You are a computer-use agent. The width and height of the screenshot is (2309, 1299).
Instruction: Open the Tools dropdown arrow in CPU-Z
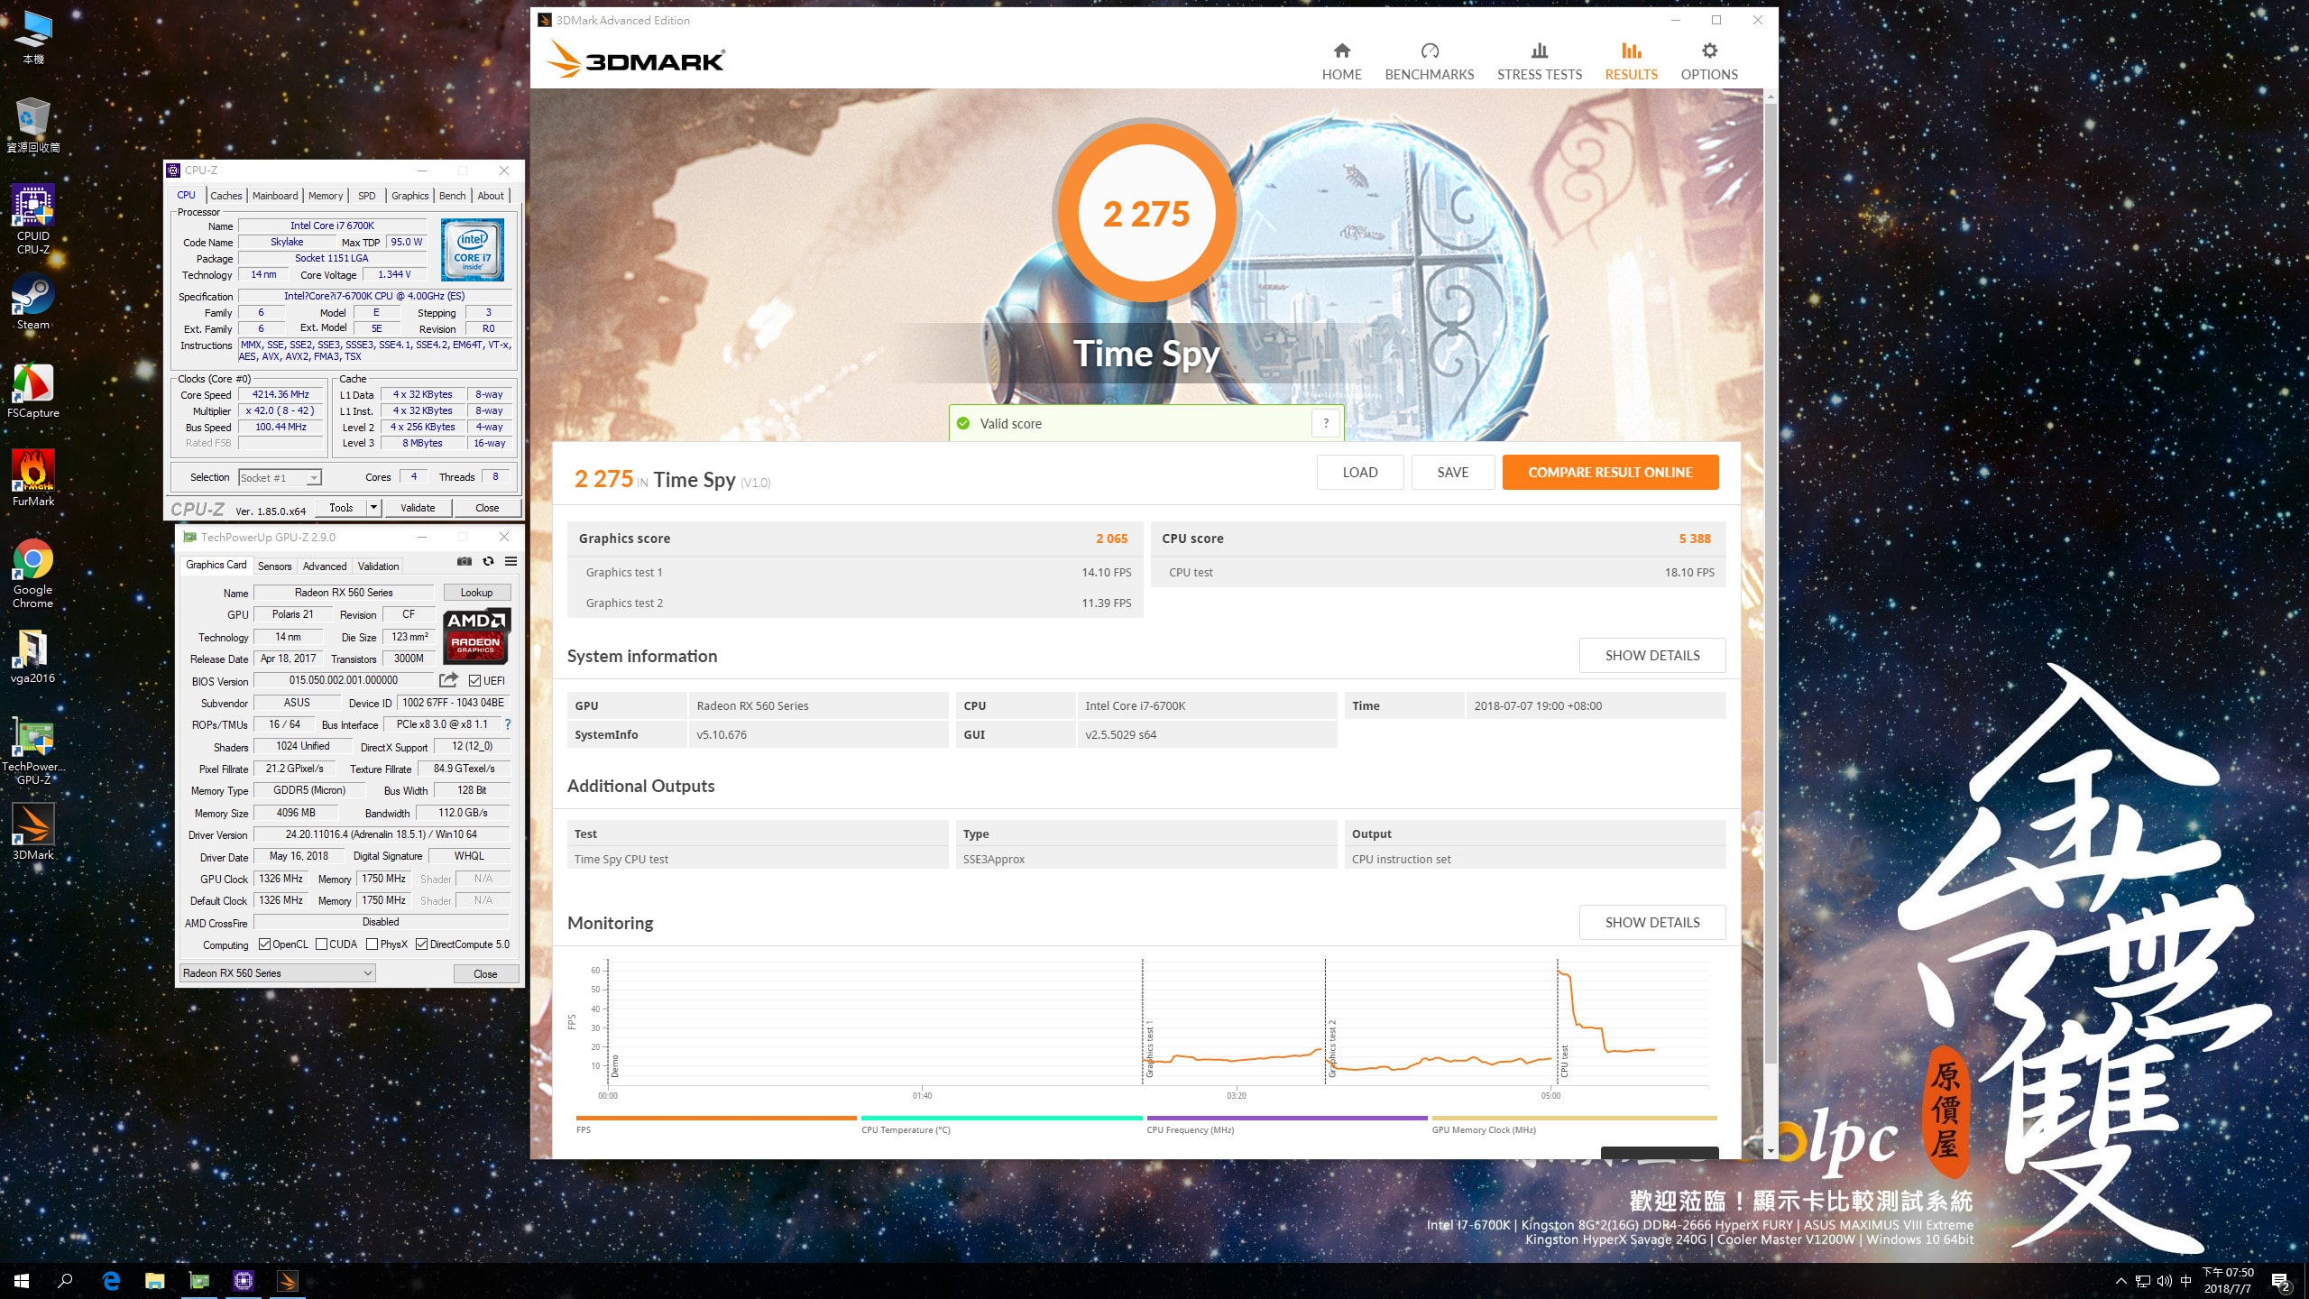[x=373, y=507]
